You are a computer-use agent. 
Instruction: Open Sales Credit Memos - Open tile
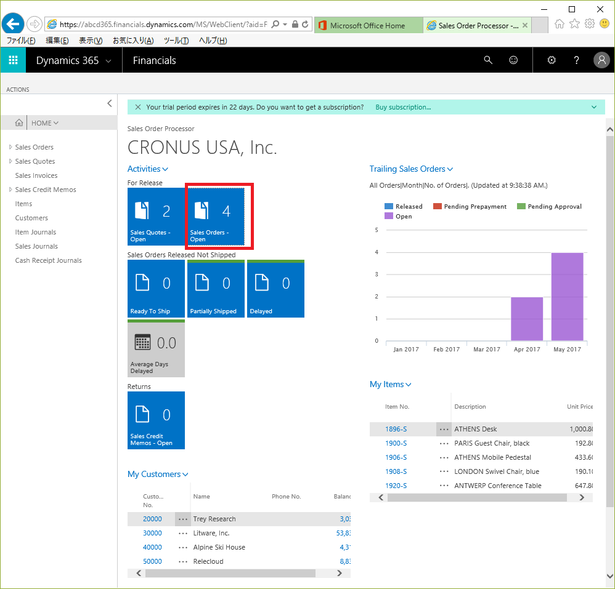pos(156,420)
